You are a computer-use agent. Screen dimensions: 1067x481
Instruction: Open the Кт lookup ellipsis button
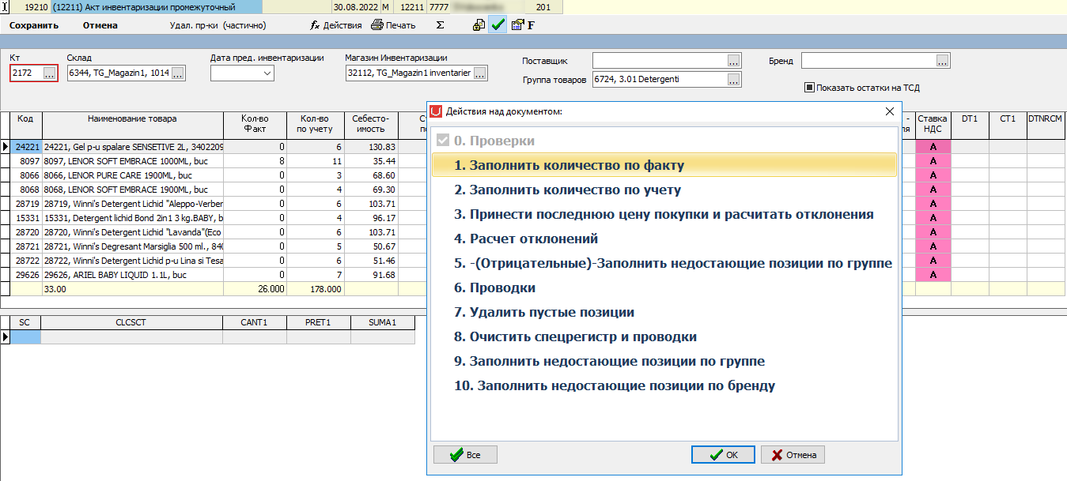click(50, 73)
